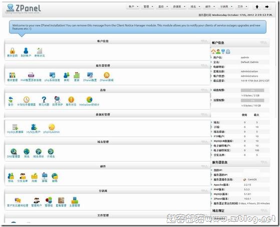
Task: Click the disk quota progress bar
Action: tap(252, 90)
